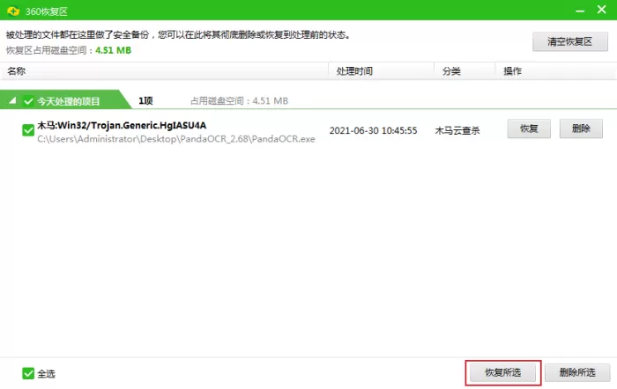Screen dimensions: 617x389
Task: Click the 全选 label text
Action: coord(46,374)
